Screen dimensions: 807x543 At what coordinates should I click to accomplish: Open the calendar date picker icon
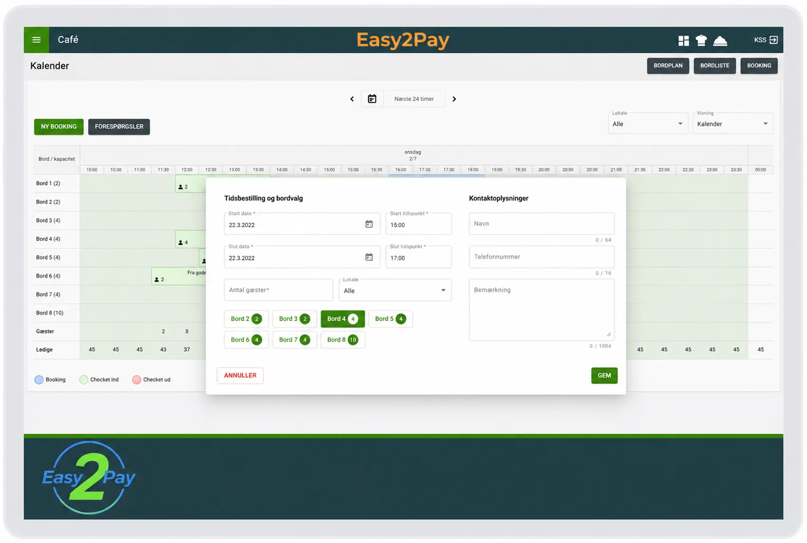(372, 99)
